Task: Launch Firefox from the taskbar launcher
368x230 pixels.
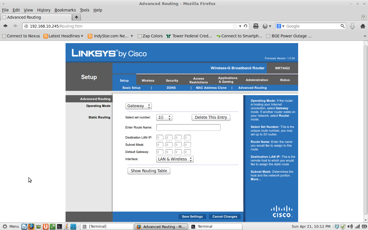Action: (x=31, y=227)
